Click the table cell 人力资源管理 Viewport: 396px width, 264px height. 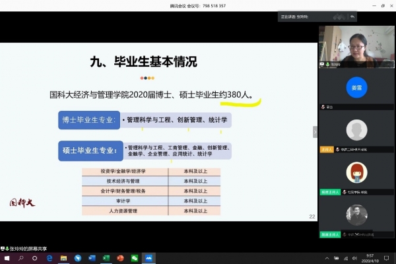pyautogui.click(x=125, y=211)
